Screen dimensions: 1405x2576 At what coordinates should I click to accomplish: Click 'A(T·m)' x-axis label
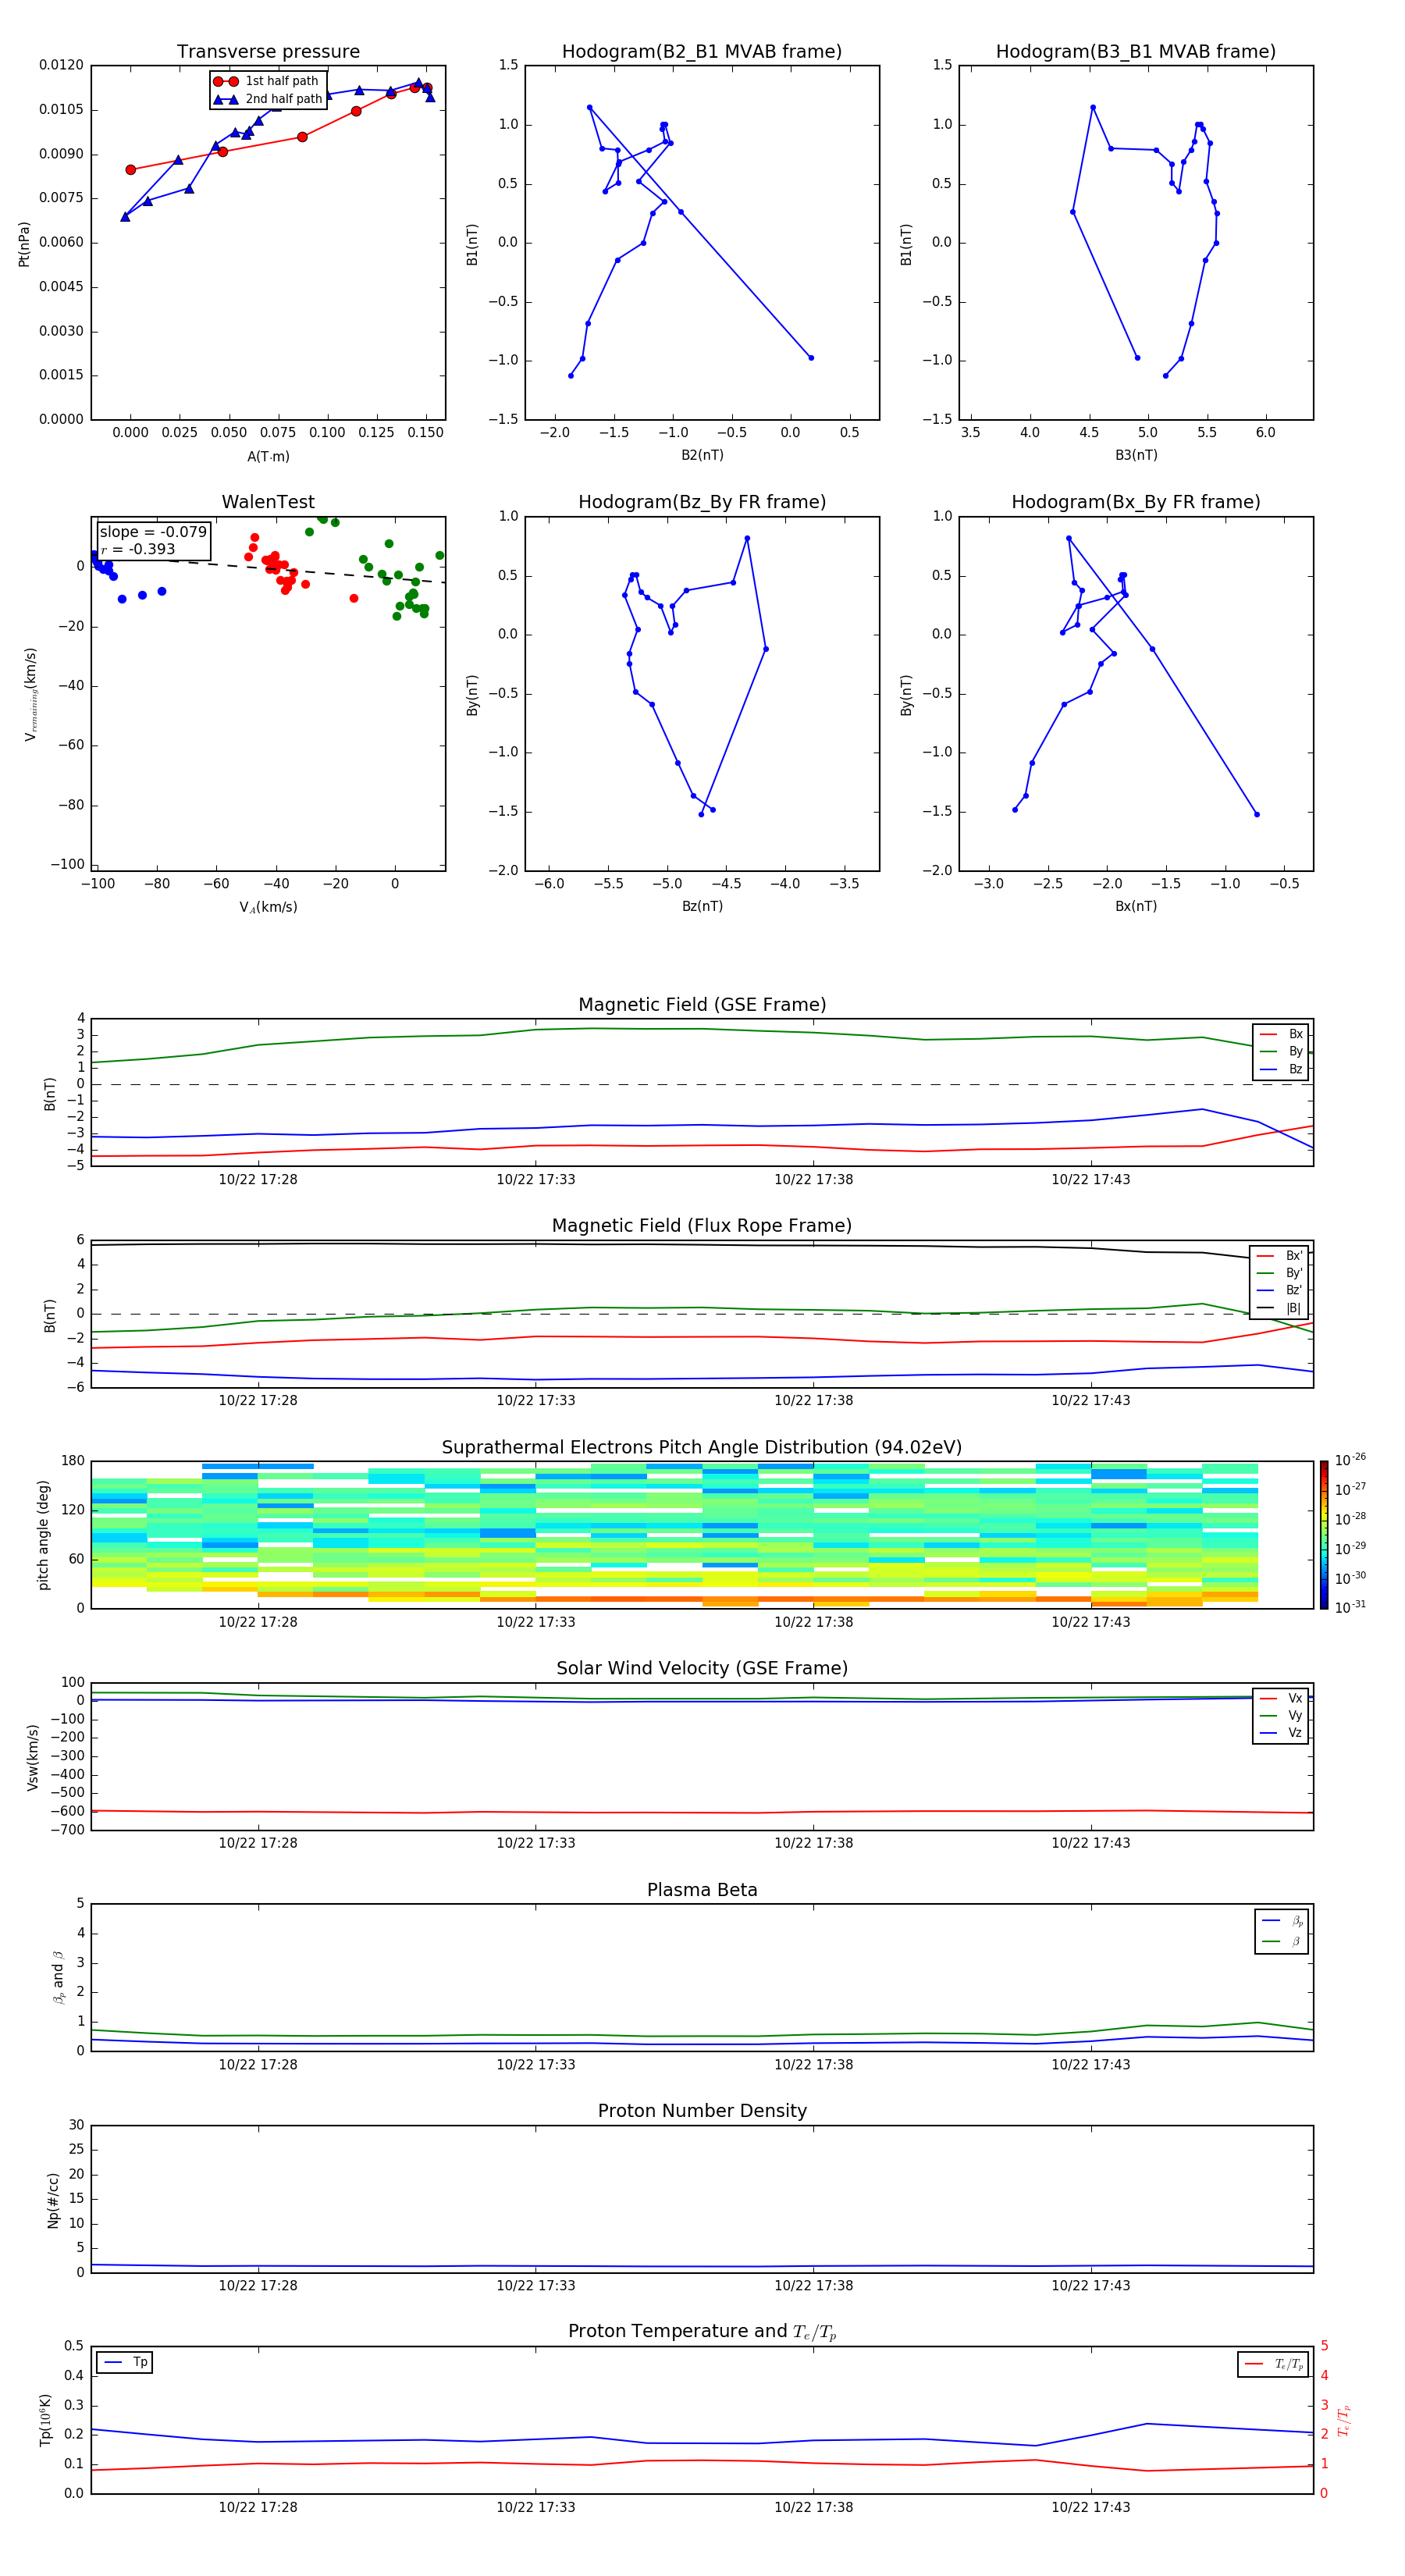pyautogui.click(x=268, y=456)
